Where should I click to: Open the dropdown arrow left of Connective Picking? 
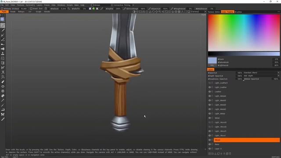click(112, 5)
